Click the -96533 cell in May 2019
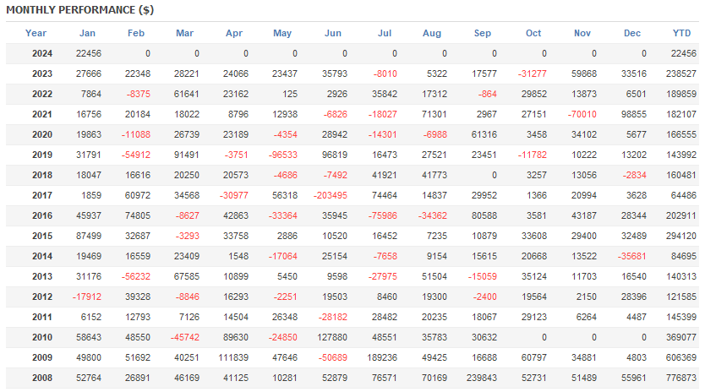 click(280, 155)
